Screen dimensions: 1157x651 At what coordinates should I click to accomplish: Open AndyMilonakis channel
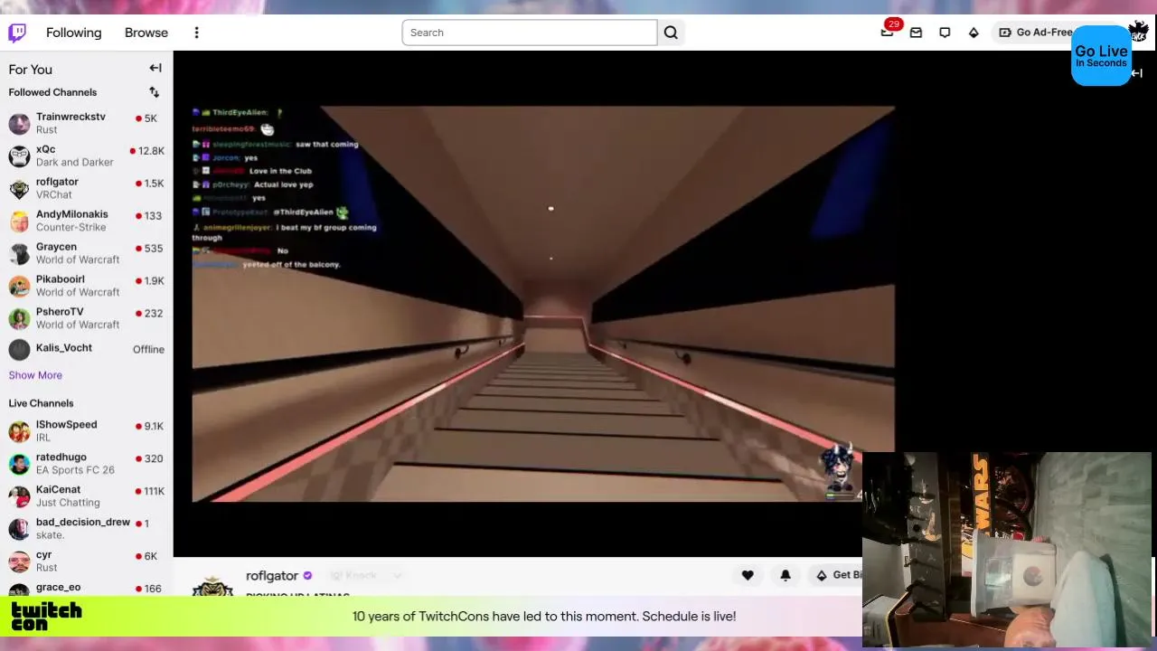coord(87,221)
